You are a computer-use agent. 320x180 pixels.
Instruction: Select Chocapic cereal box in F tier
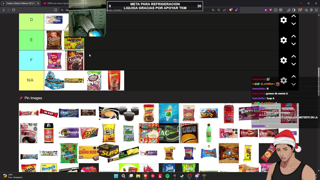pyautogui.click(x=74, y=60)
